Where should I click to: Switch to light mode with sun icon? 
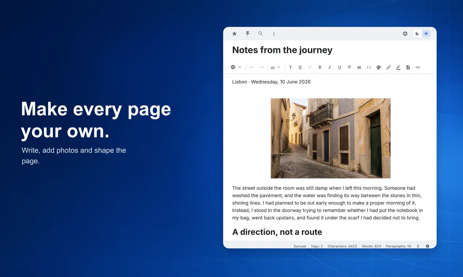[426, 34]
